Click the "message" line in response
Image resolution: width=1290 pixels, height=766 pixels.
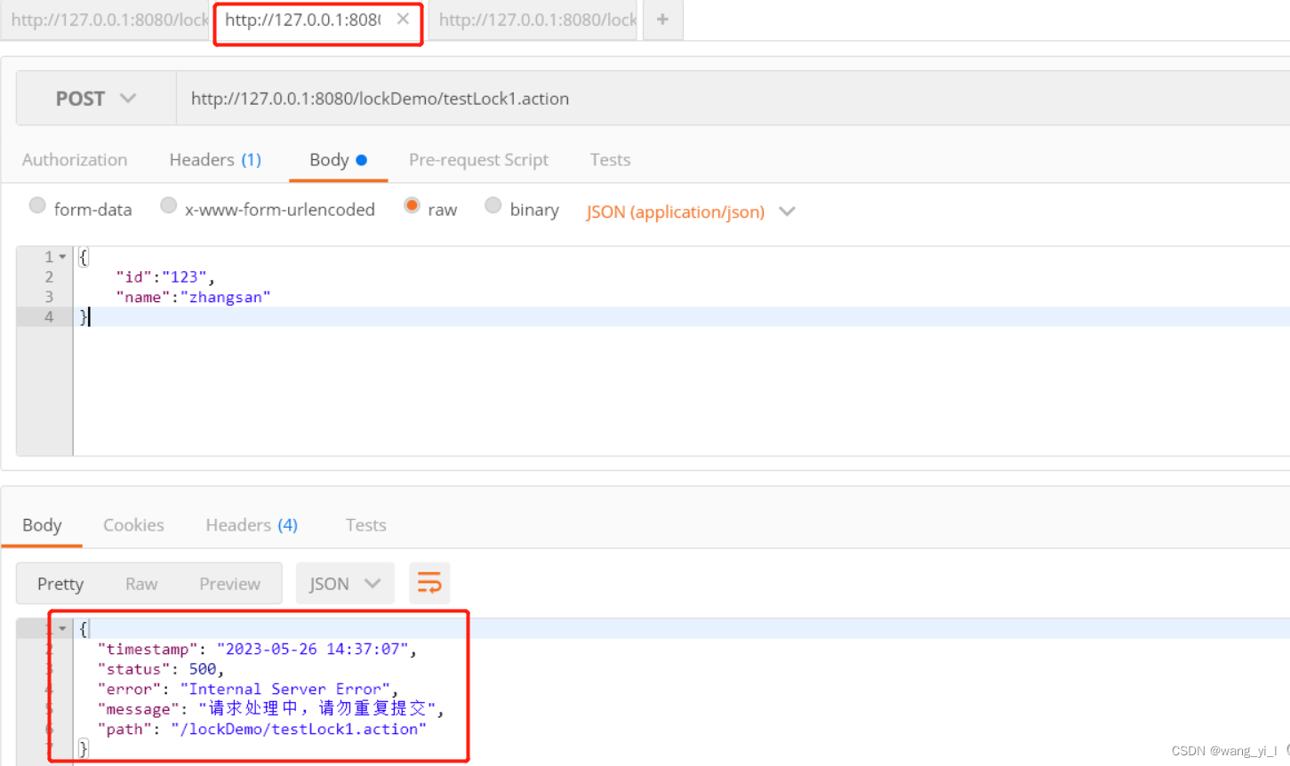click(270, 708)
